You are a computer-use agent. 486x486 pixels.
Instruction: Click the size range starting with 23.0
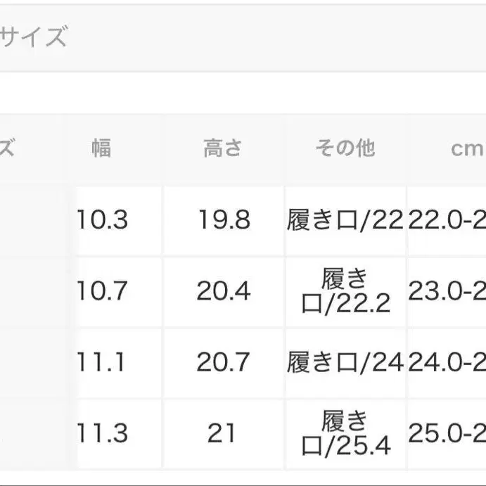(x=448, y=291)
